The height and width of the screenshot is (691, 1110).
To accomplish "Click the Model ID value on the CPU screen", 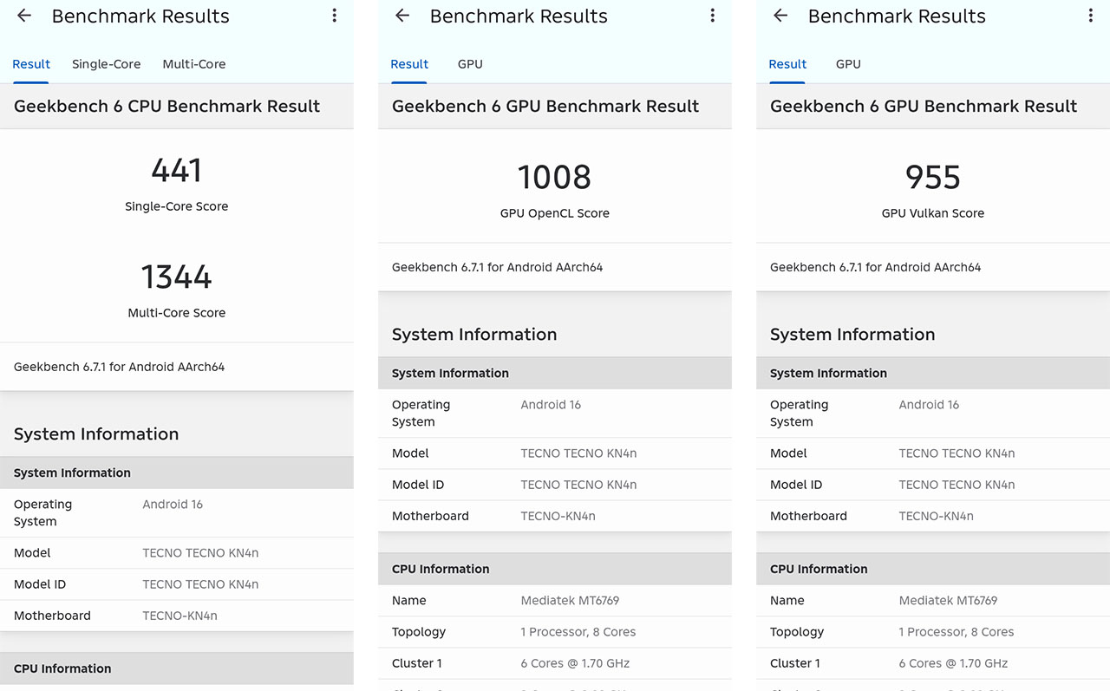I will click(200, 584).
